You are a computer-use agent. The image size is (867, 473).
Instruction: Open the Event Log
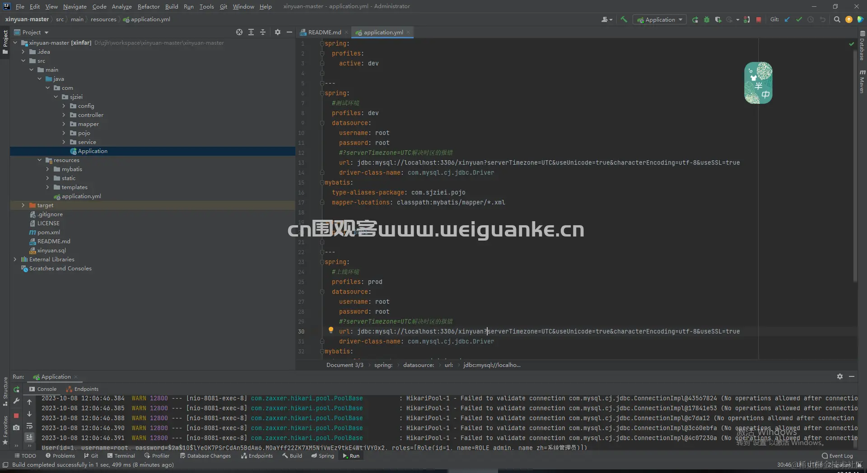tap(837, 456)
